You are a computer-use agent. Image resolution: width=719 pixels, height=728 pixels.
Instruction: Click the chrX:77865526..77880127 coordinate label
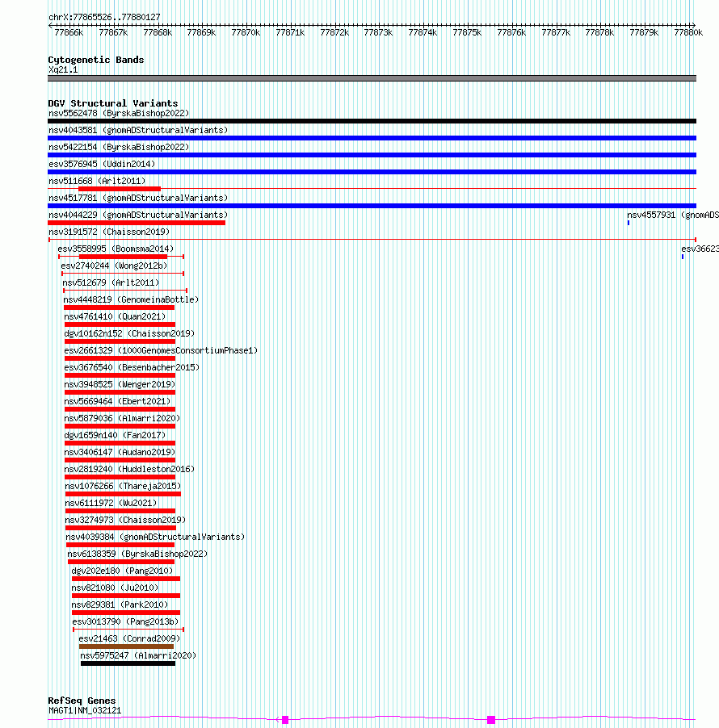104,17
